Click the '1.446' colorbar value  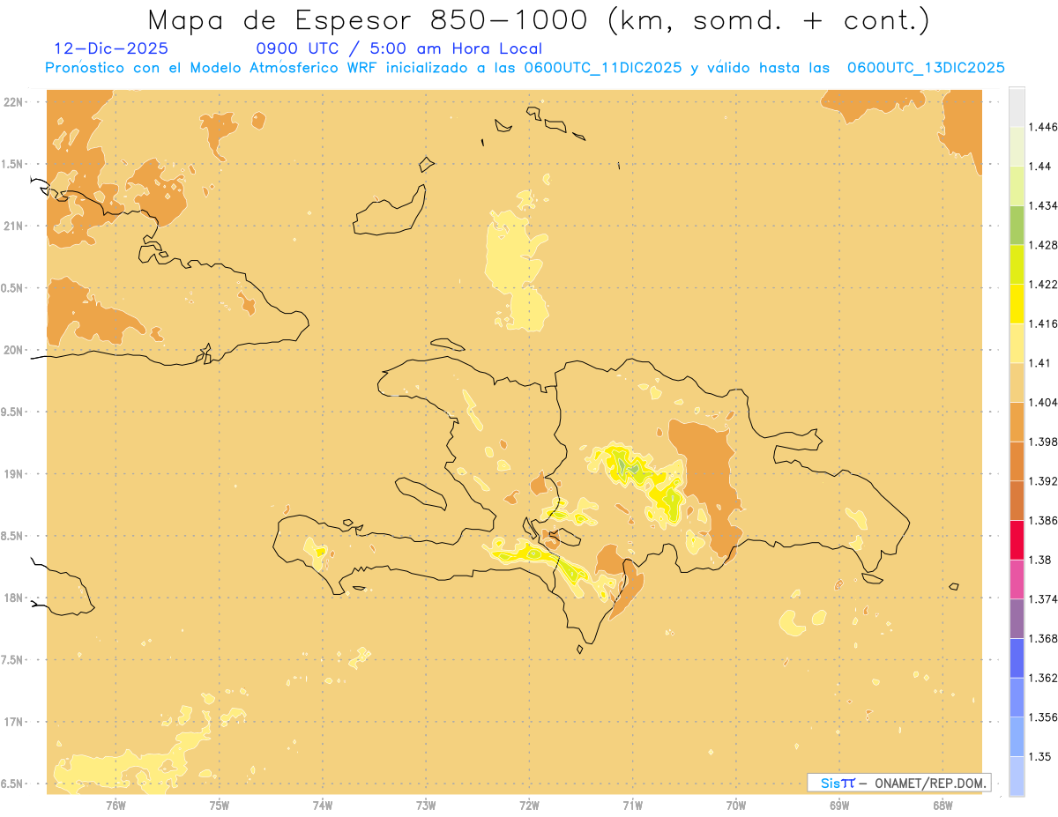(1042, 127)
